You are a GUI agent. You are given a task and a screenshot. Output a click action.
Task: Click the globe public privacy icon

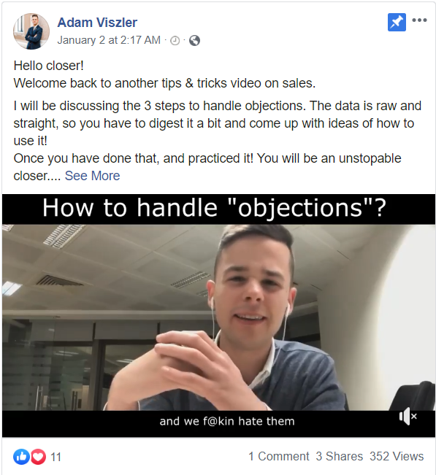coord(194,40)
